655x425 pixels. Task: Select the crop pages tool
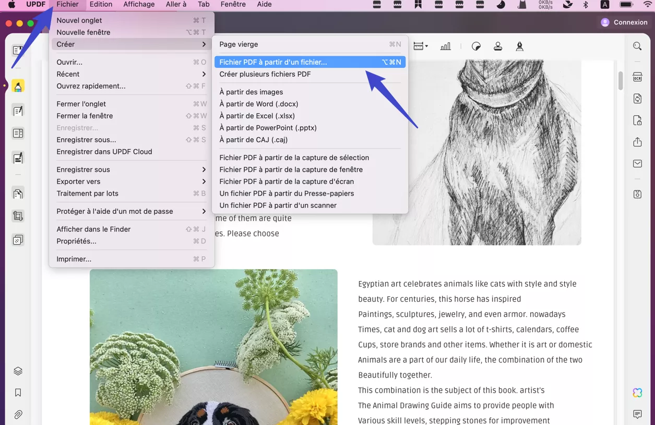[x=18, y=215]
